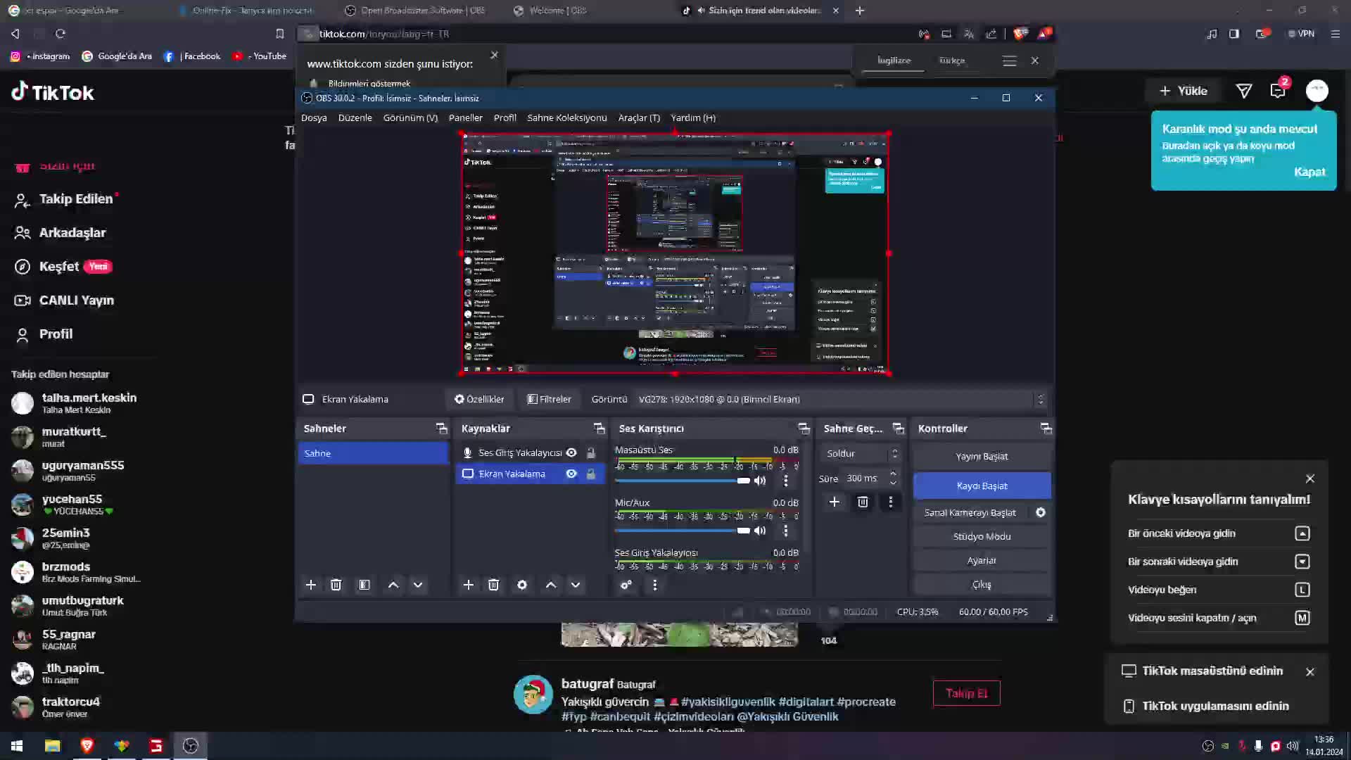Open Araçlar (T) menu in OBS
This screenshot has height=760, width=1351.
tap(639, 118)
